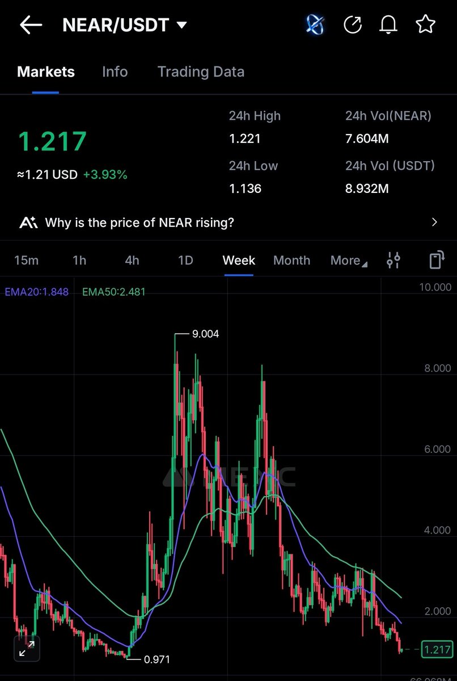
Task: Tap the back arrow to exit the pair
Action: 31,24
